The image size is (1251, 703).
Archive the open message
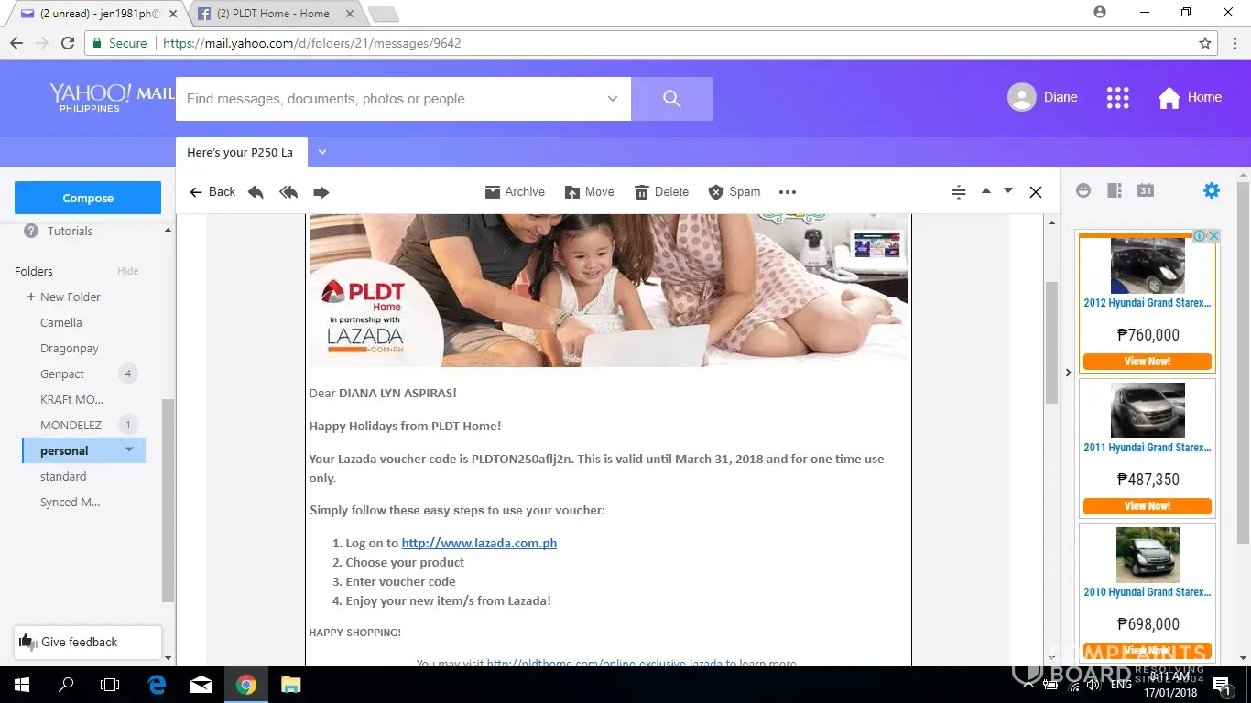[515, 192]
